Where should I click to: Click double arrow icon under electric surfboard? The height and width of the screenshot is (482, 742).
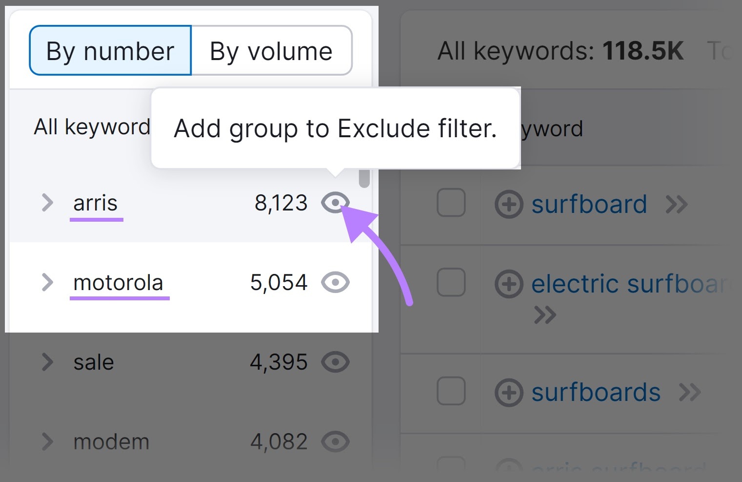click(x=545, y=315)
